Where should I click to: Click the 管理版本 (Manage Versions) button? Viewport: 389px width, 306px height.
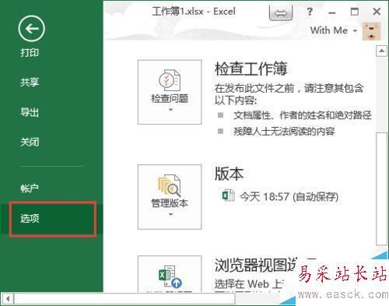(x=170, y=197)
